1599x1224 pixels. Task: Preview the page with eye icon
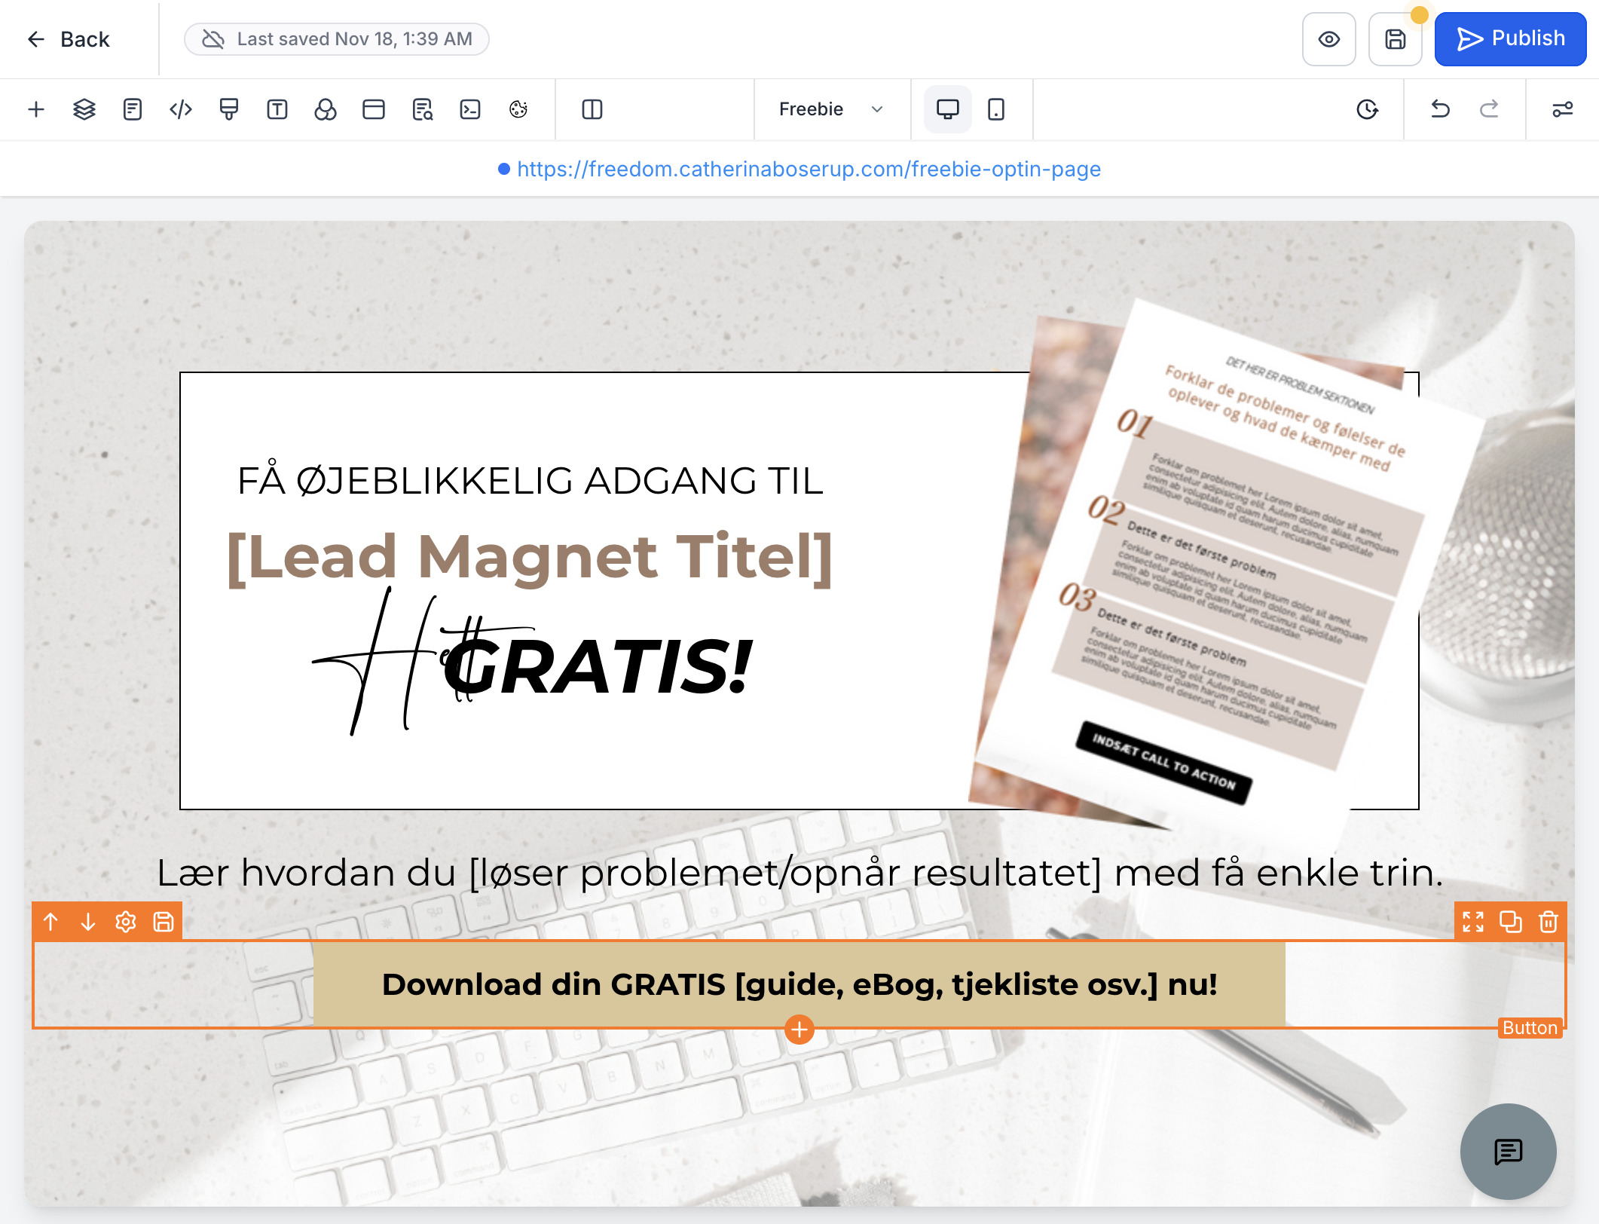pos(1328,39)
